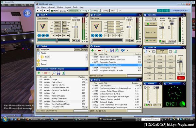Click the Deck B seek bar
The image size is (196, 128).
coord(107,40)
